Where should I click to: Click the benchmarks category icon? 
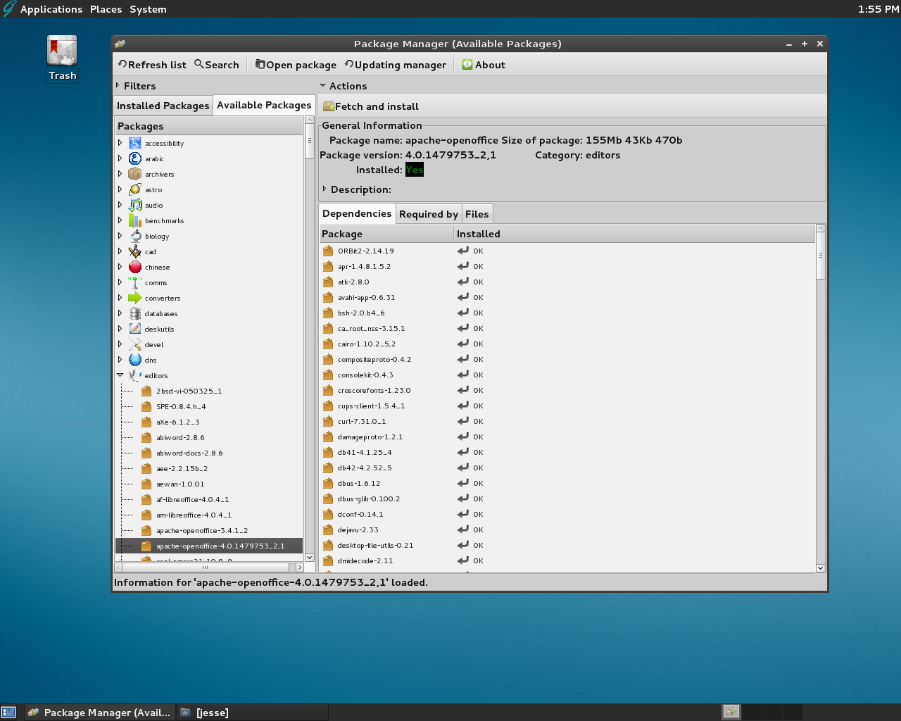[135, 220]
